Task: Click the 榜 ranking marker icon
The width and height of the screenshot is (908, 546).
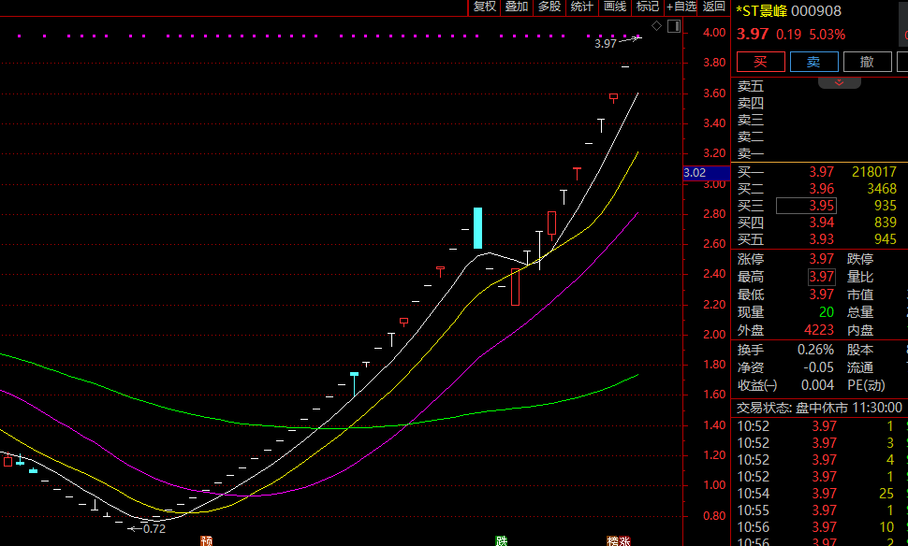Action: coord(613,540)
